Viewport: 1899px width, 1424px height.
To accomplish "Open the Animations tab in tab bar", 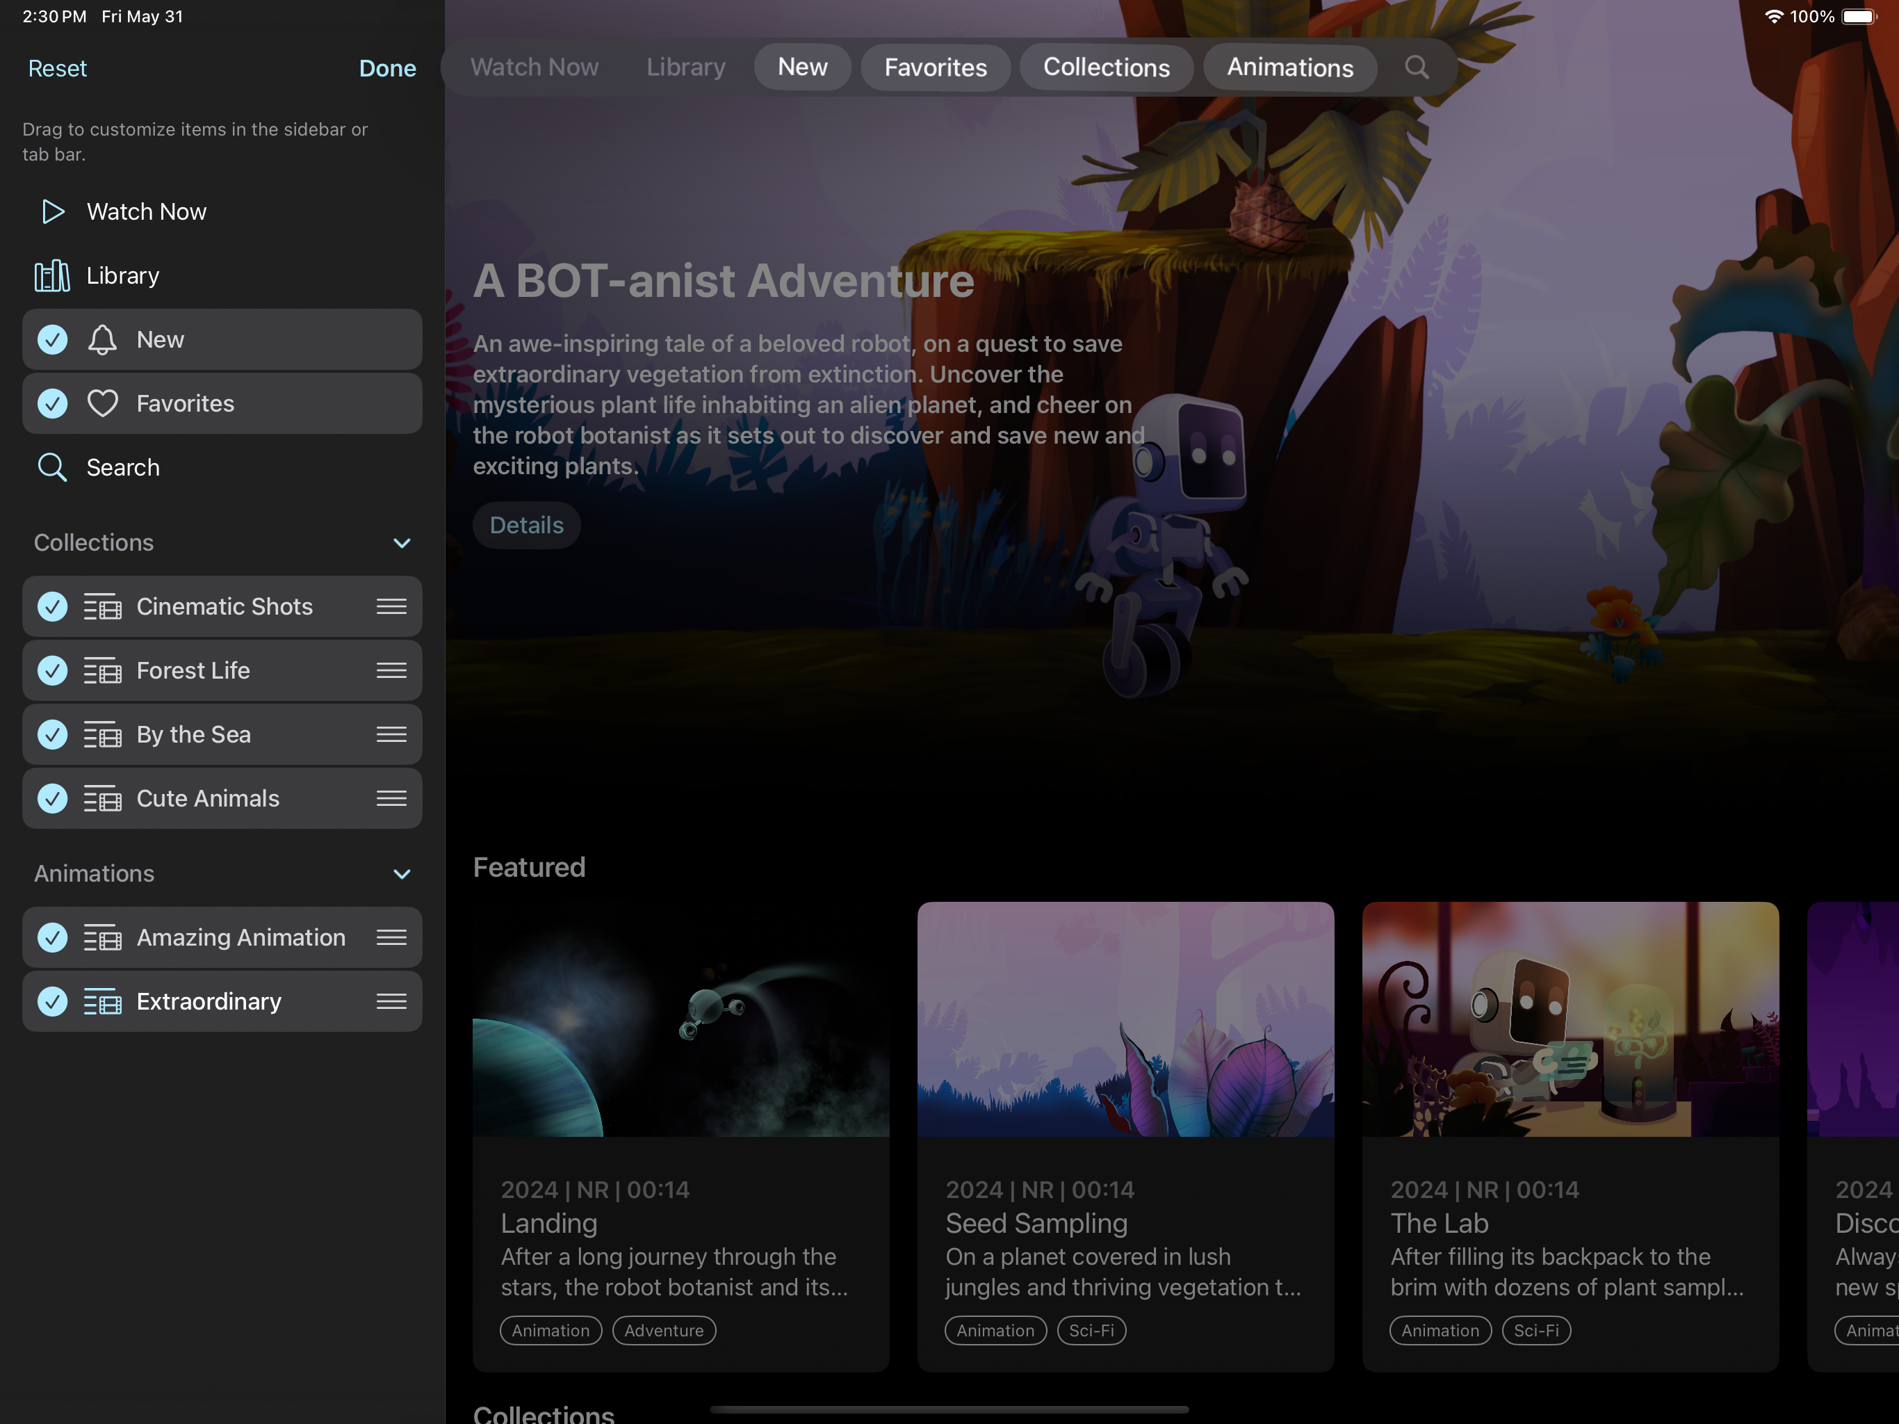I will tap(1289, 67).
